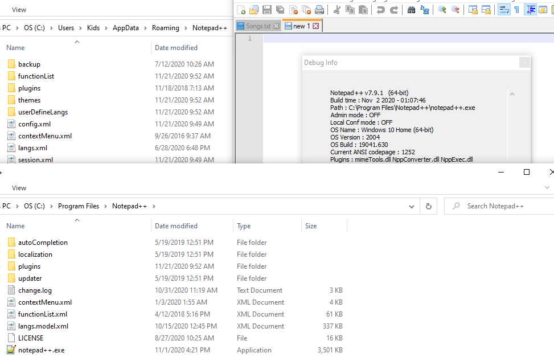Image resolution: width=554 pixels, height=357 pixels.
Task: Select the functionList folder
Action: click(36, 76)
